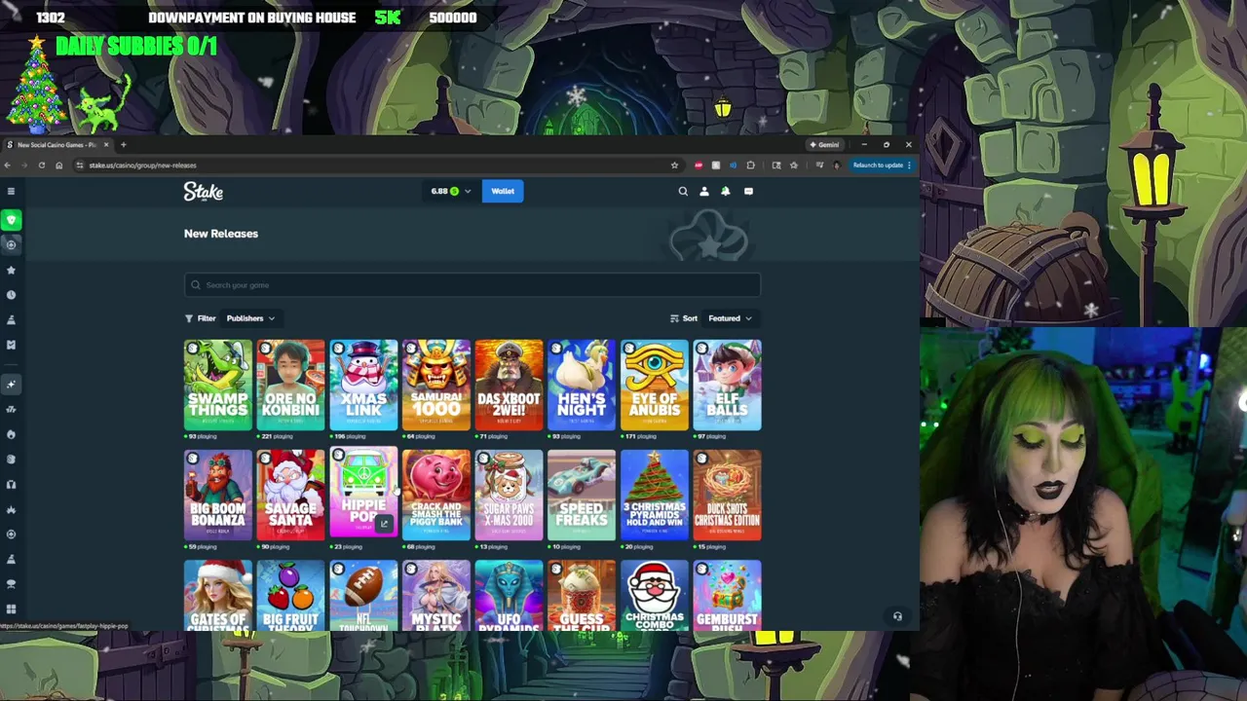Open Recent clock icon in sidebar
This screenshot has width=1247, height=701.
11,294
